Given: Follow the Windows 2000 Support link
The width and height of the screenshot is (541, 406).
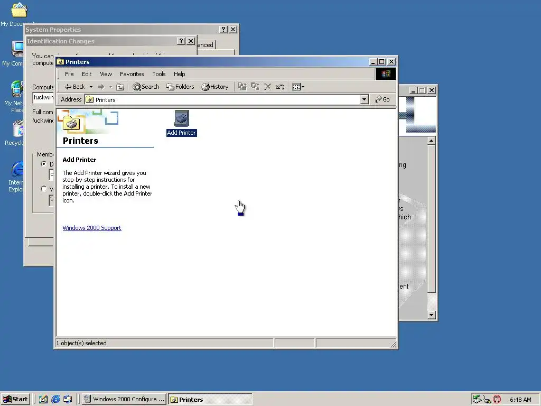Looking at the screenshot, I should pyautogui.click(x=92, y=228).
